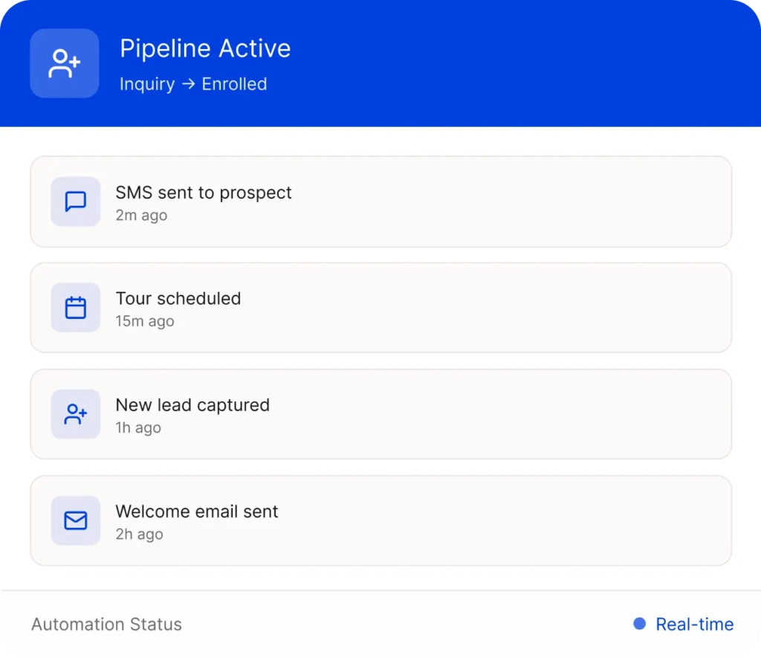Image resolution: width=761 pixels, height=657 pixels.
Task: Click the arrow between Inquiry and Enrolled
Action: click(x=189, y=85)
